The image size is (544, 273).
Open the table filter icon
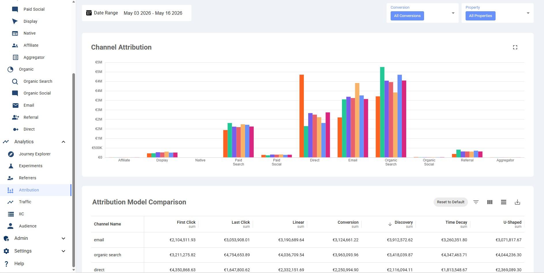coord(476,202)
